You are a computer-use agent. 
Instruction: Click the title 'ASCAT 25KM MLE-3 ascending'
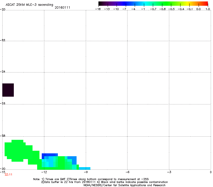(29, 5)
